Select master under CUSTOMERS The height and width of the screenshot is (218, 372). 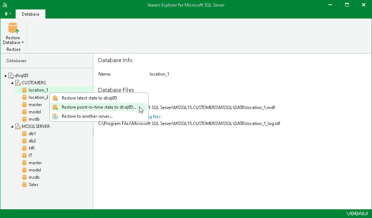[35, 105]
